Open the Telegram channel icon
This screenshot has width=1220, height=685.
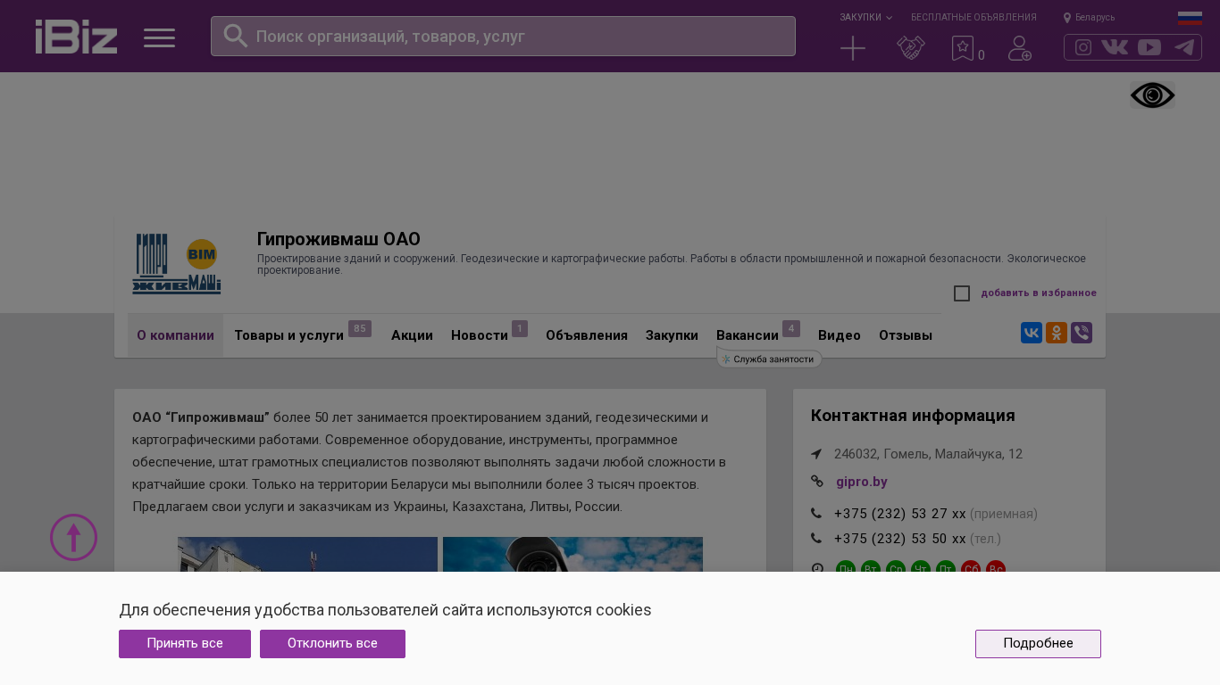[x=1184, y=47]
